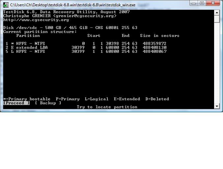Click the 'D=Deleted' legend entry
The width and height of the screenshot is (223, 169).
click(x=157, y=99)
